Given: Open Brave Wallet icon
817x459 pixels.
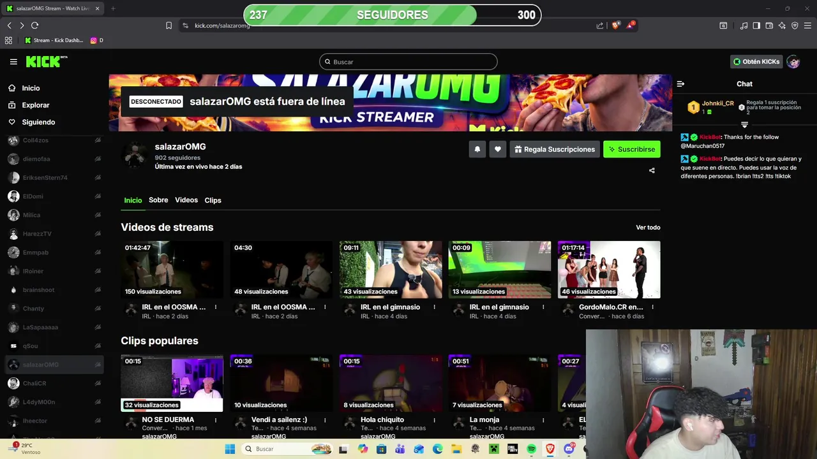Looking at the screenshot, I should coord(769,25).
